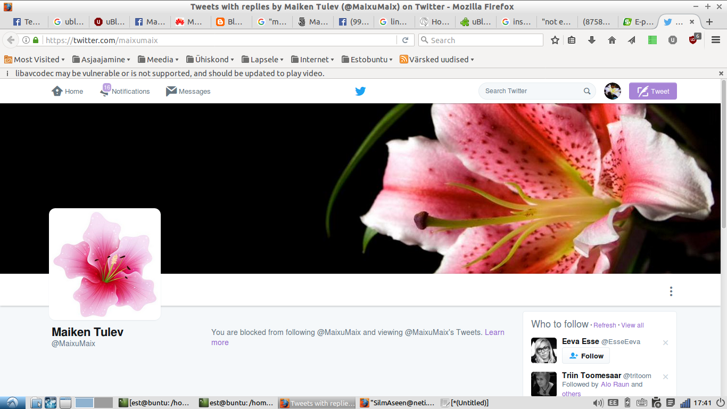Expand the Lapsele bookmarks folder

pyautogui.click(x=262, y=60)
